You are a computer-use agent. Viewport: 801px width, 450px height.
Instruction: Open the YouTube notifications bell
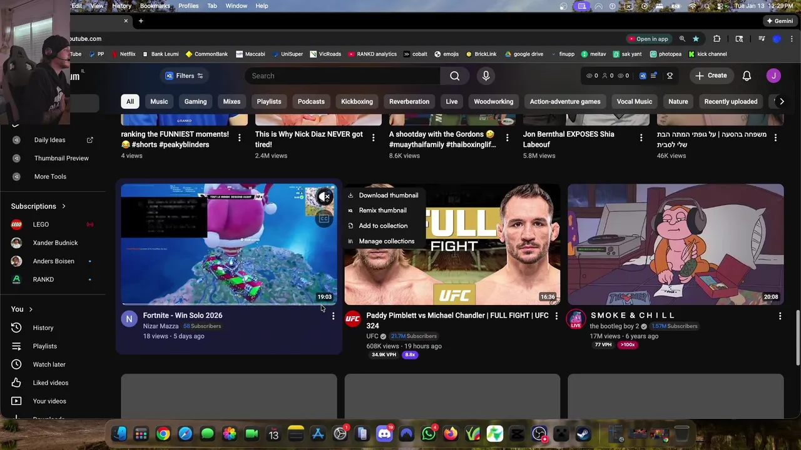(x=747, y=76)
